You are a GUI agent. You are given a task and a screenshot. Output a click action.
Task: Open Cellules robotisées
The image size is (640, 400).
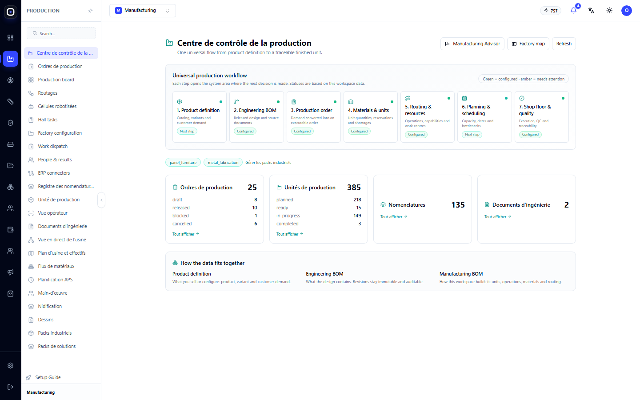[x=61, y=106]
